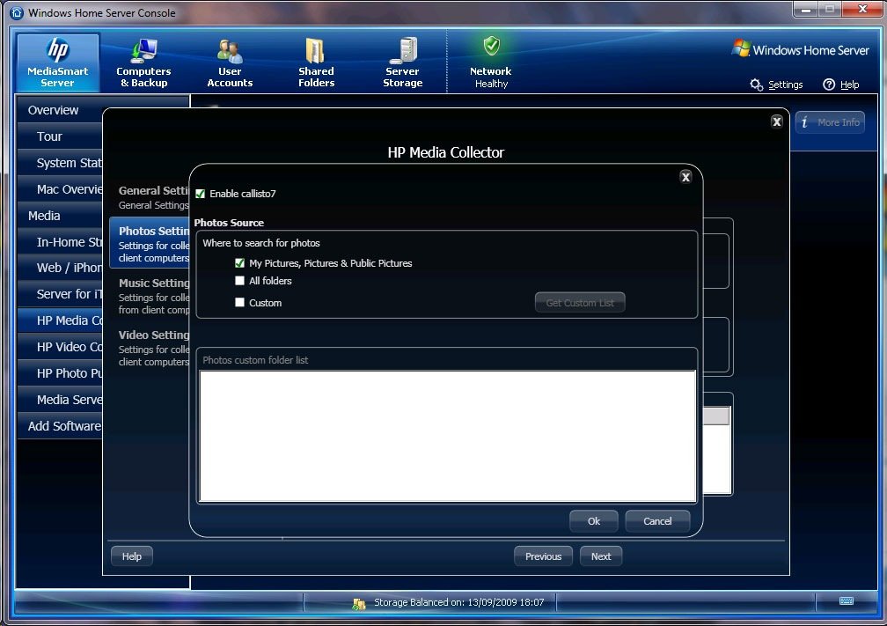Click 'Storage Balanced on: 13/09/2009 18:07' text
The width and height of the screenshot is (887, 626).
(x=458, y=602)
